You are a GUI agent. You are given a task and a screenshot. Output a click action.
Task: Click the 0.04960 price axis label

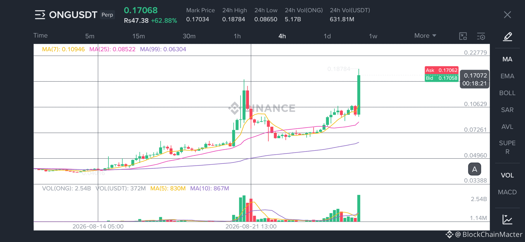tap(475, 155)
